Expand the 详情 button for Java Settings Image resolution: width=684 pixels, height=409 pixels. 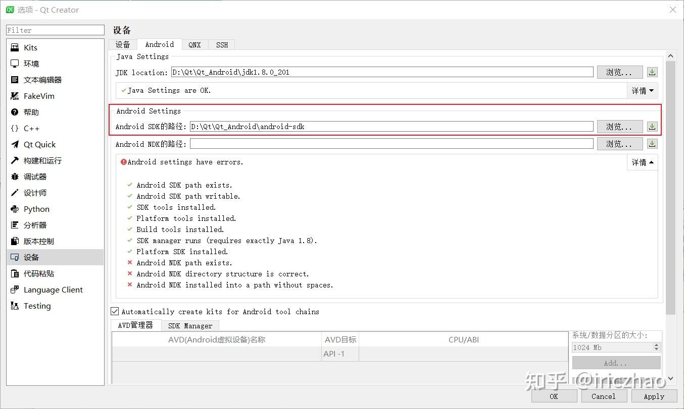tap(643, 90)
